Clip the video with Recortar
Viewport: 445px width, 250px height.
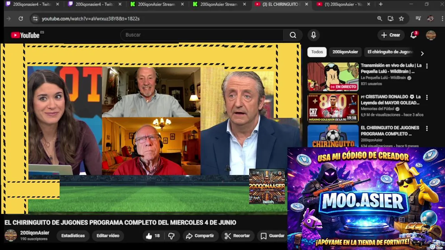click(x=237, y=236)
